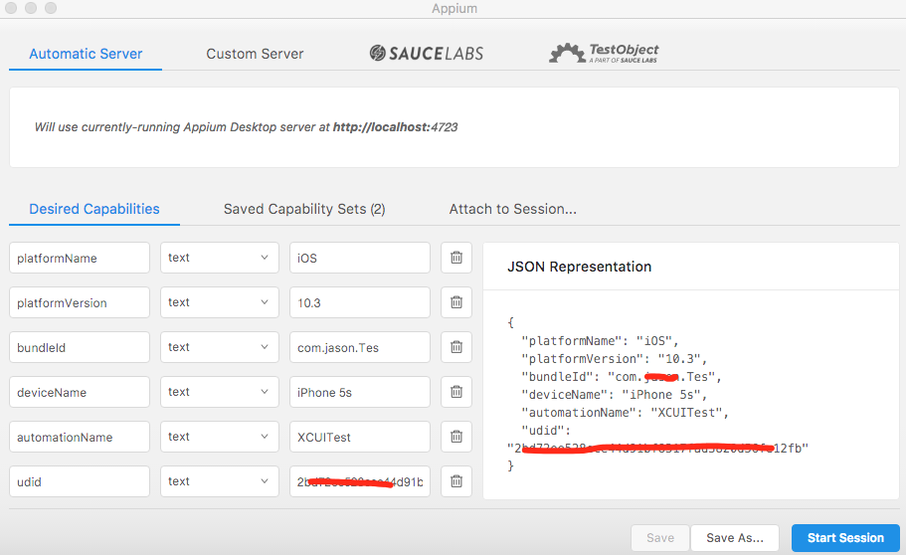Open type dropdown for platformVersion
Image resolution: width=906 pixels, height=555 pixels.
[x=220, y=302]
